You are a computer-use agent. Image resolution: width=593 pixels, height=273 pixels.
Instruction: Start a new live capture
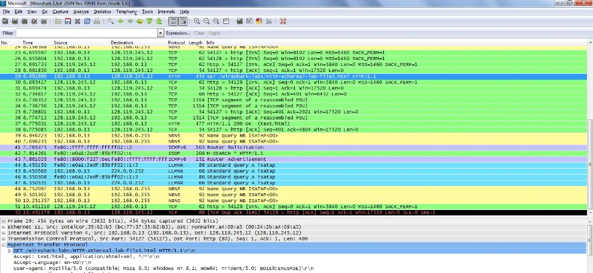coord(25,22)
